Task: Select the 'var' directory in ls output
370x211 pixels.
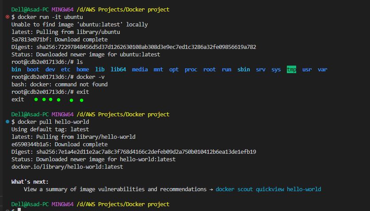Action: [x=323, y=70]
